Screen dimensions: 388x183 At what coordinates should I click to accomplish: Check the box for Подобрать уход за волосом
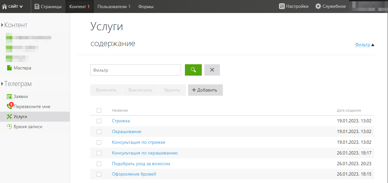point(99,164)
